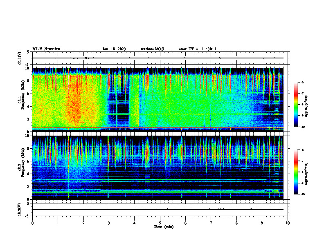Click the ch.1 colorbar PSD unit label

(x=306, y=106)
